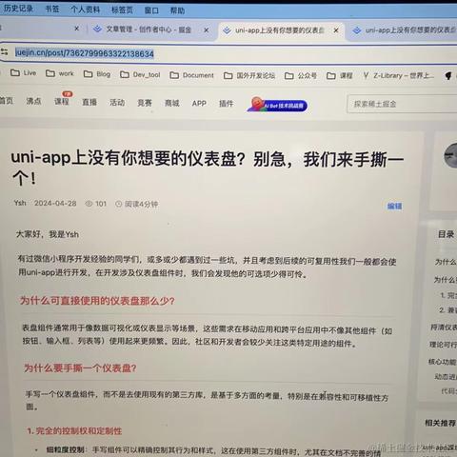This screenshot has width=457, height=457.
Task: Click the first 为什么 item in 目录
Action: coord(446,262)
